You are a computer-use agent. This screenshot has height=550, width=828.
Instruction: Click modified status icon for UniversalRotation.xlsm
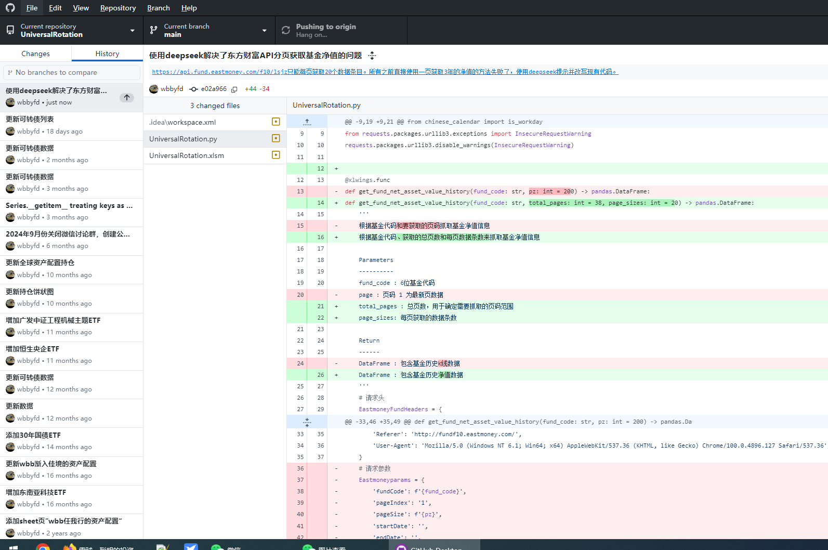pyautogui.click(x=276, y=155)
